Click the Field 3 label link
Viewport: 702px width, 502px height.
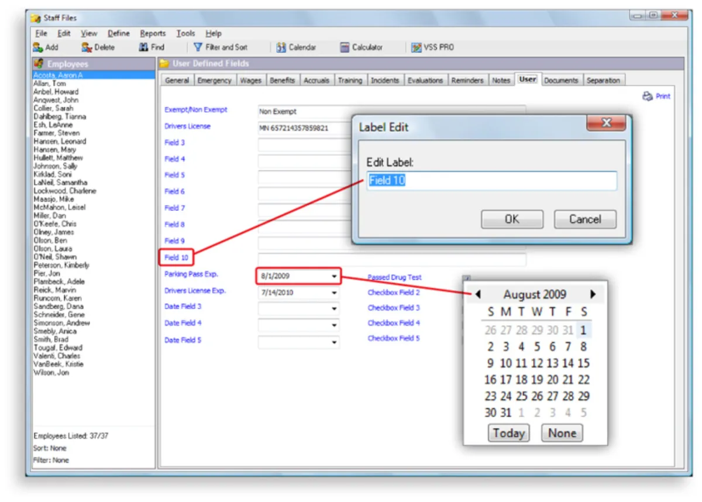pyautogui.click(x=175, y=143)
